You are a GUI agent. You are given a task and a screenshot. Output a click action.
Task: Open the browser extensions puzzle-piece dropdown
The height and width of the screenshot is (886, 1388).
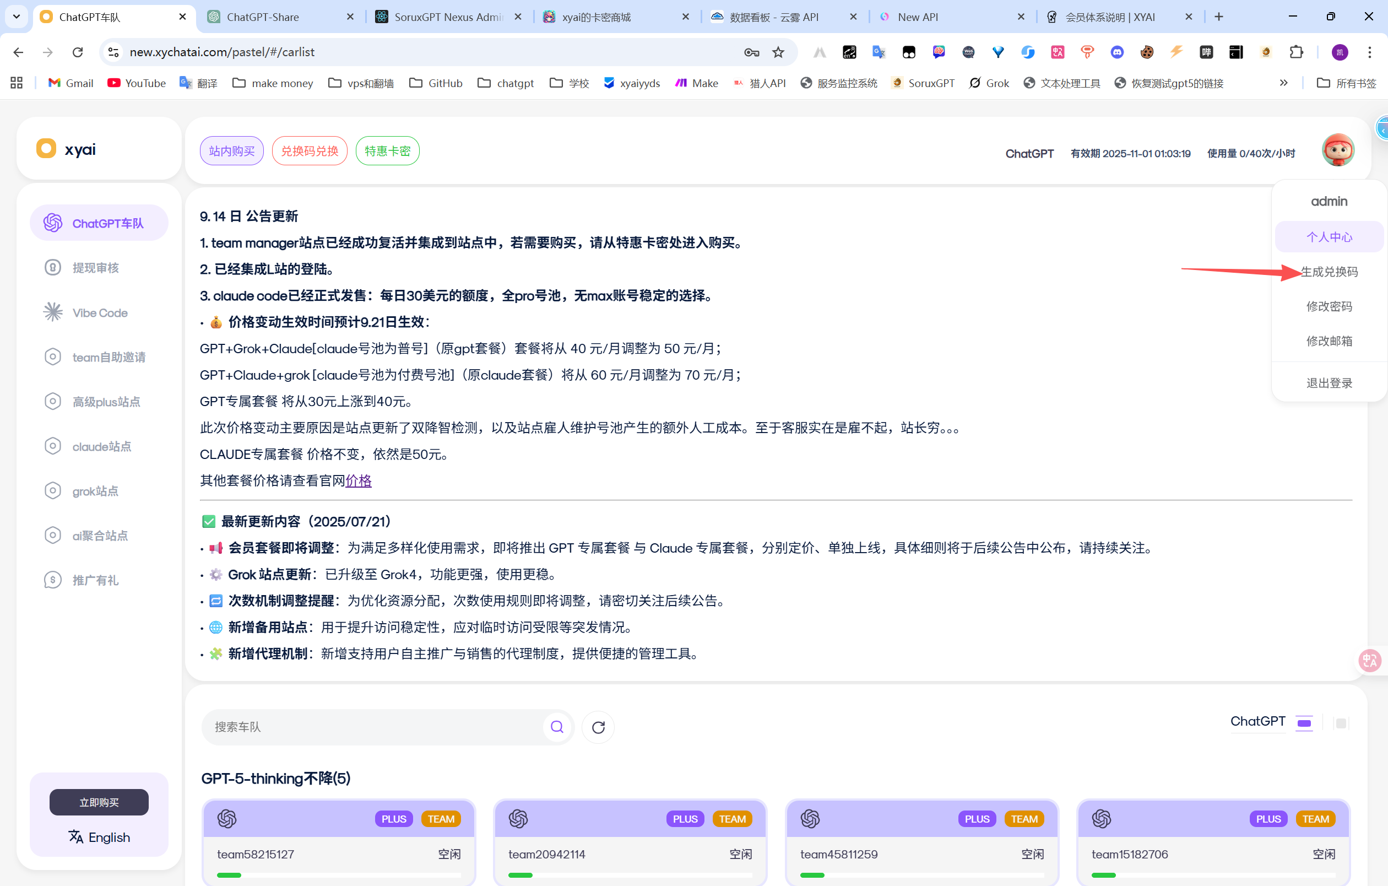pyautogui.click(x=1296, y=52)
